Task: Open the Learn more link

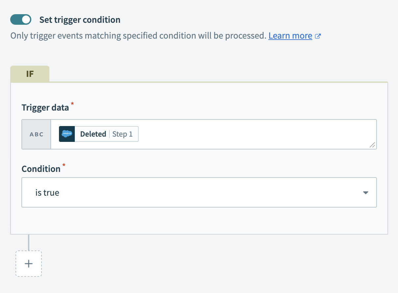Action: click(x=290, y=36)
